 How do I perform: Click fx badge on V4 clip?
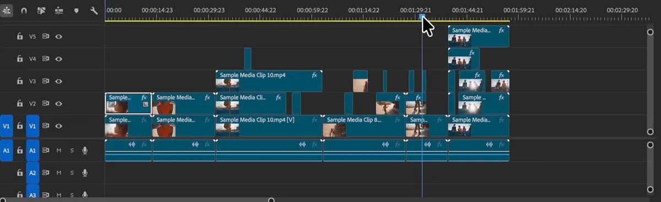click(472, 53)
